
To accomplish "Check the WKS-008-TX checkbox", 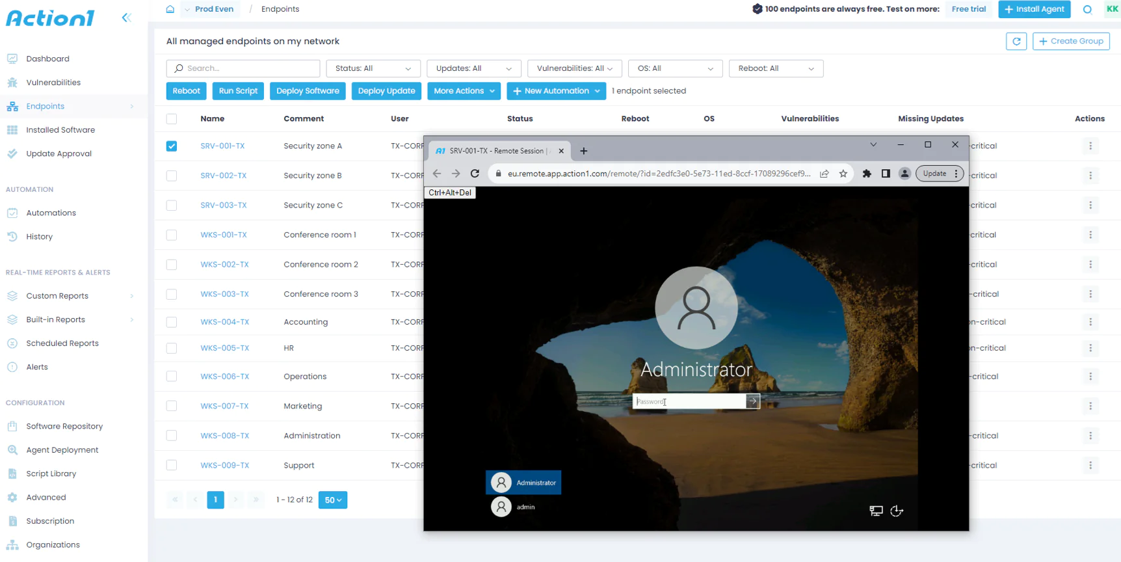I will coord(172,436).
